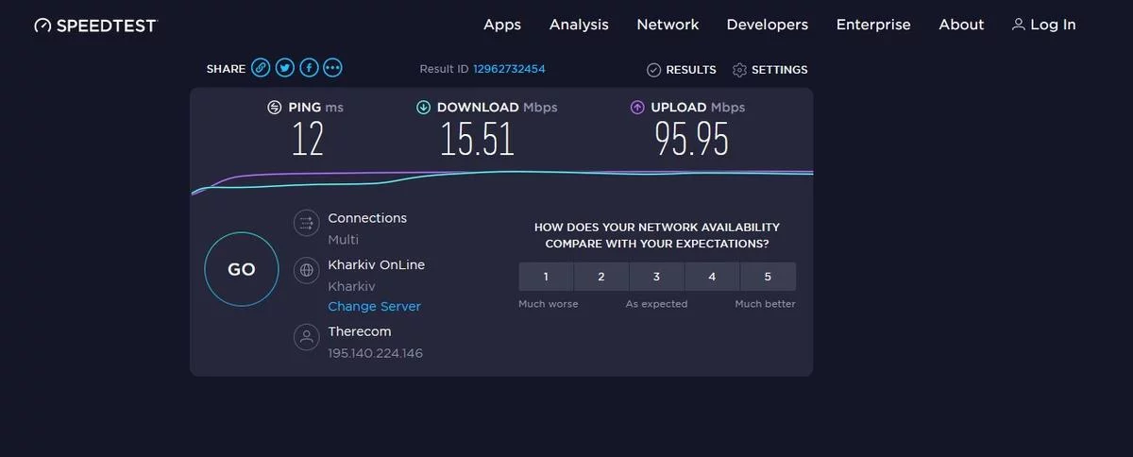Screen dimensions: 1133x457
Task: Share result on Facebook
Action: (x=309, y=68)
